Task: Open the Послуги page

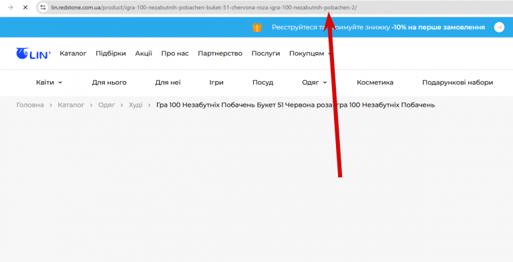Action: tap(266, 53)
